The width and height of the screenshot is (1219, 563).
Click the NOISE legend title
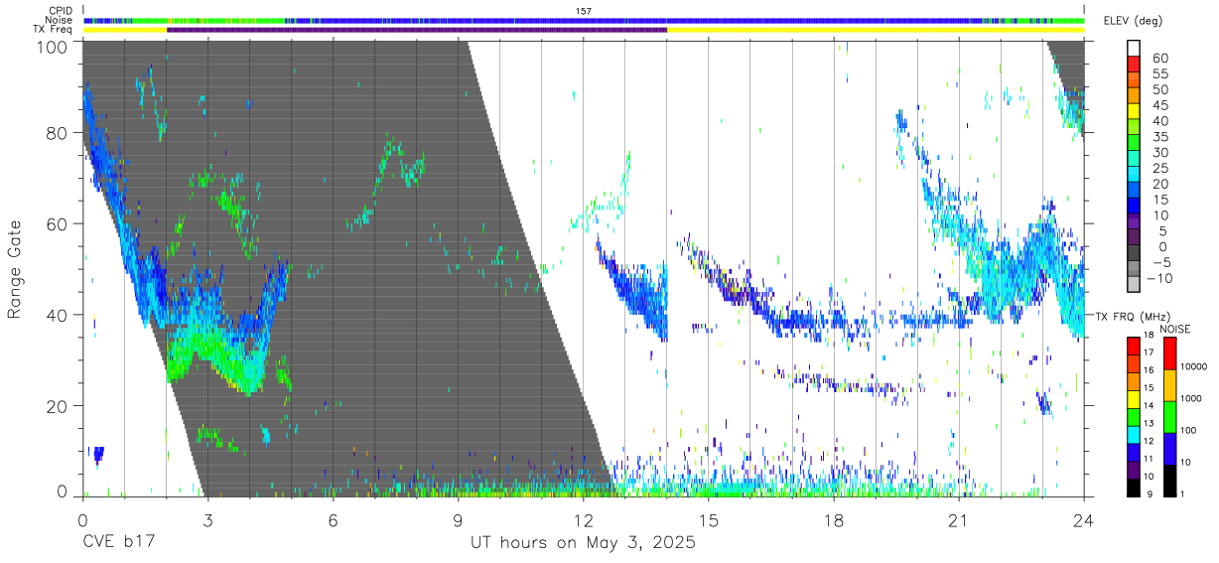point(1175,329)
